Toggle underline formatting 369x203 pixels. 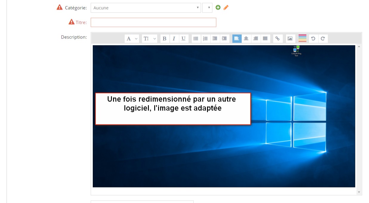[183, 39]
